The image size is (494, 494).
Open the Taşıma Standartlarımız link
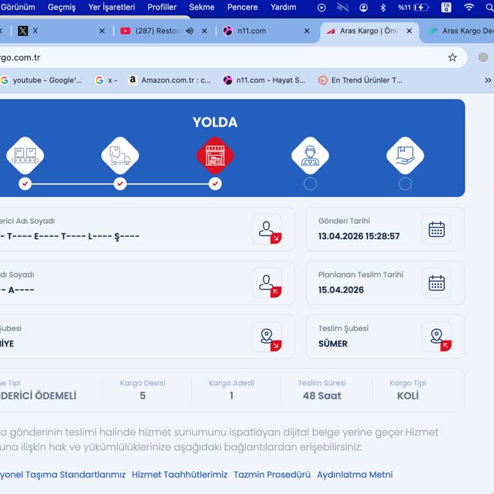pyautogui.click(x=62, y=475)
